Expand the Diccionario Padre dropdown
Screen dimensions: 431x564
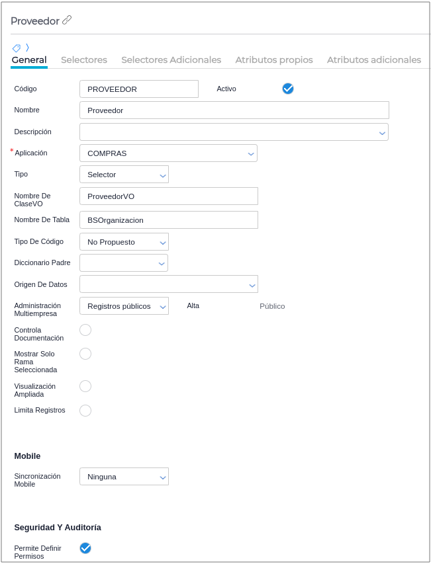(162, 264)
